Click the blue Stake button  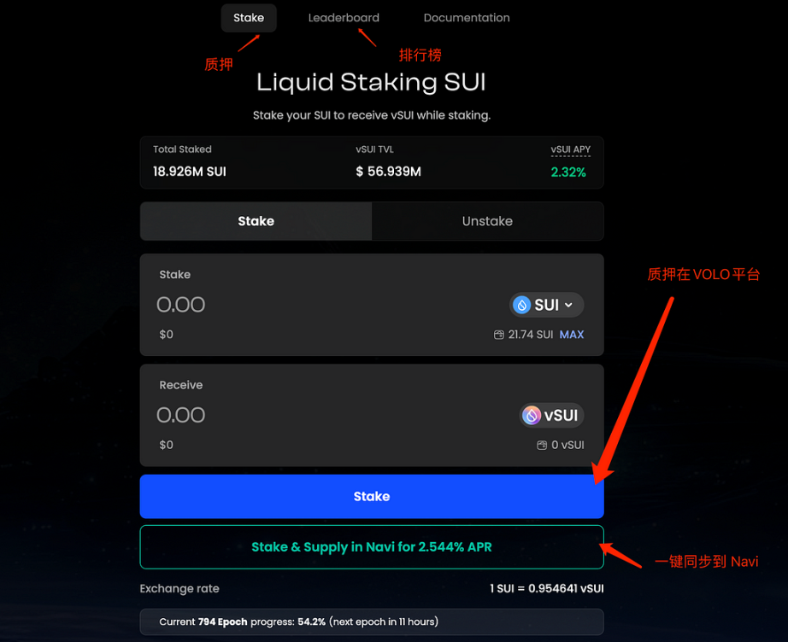click(372, 496)
